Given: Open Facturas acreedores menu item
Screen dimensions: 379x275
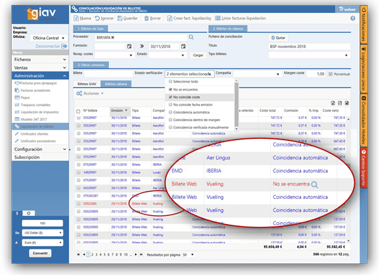Looking at the screenshot, I should (x=35, y=91).
